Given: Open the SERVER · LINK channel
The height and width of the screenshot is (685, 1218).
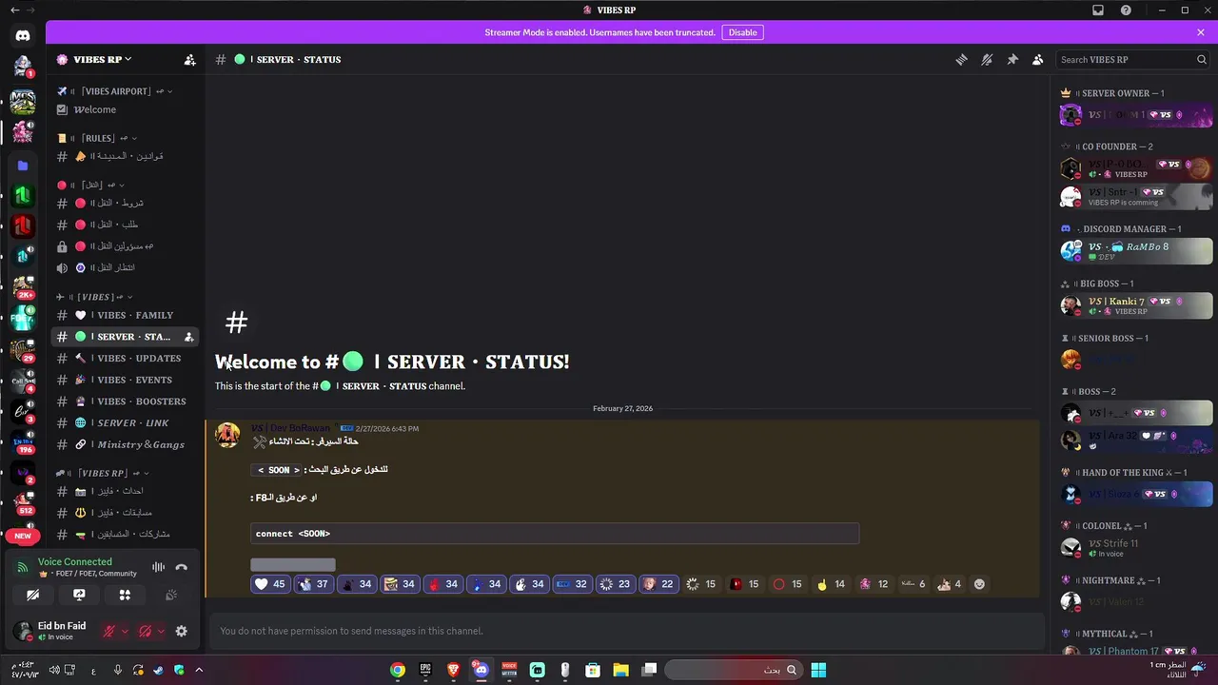Looking at the screenshot, I should coord(125,422).
